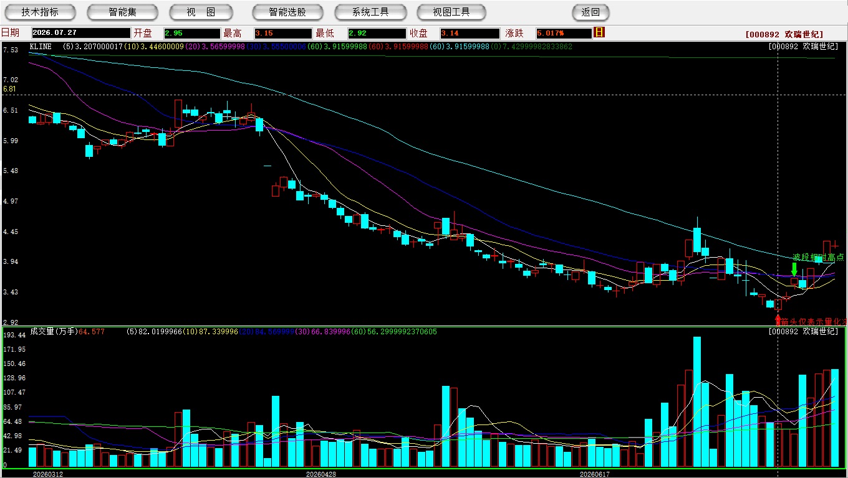Click the 20260617 date label

[595, 474]
